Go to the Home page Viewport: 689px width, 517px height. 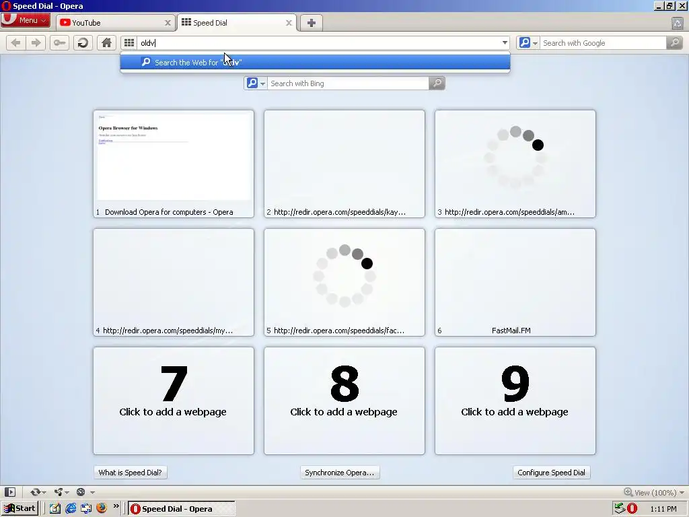click(106, 42)
